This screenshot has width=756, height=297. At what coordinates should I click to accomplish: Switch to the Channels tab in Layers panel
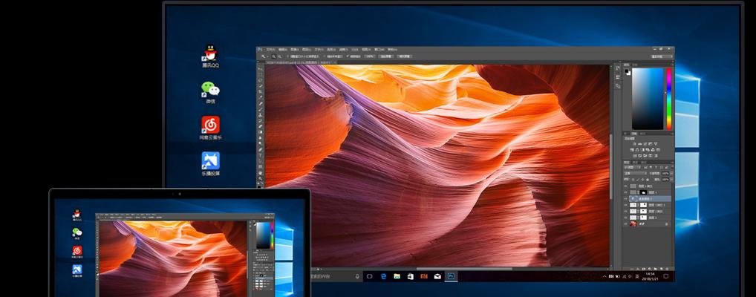(634, 163)
